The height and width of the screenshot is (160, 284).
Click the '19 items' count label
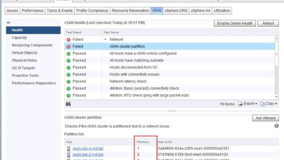[227, 104]
